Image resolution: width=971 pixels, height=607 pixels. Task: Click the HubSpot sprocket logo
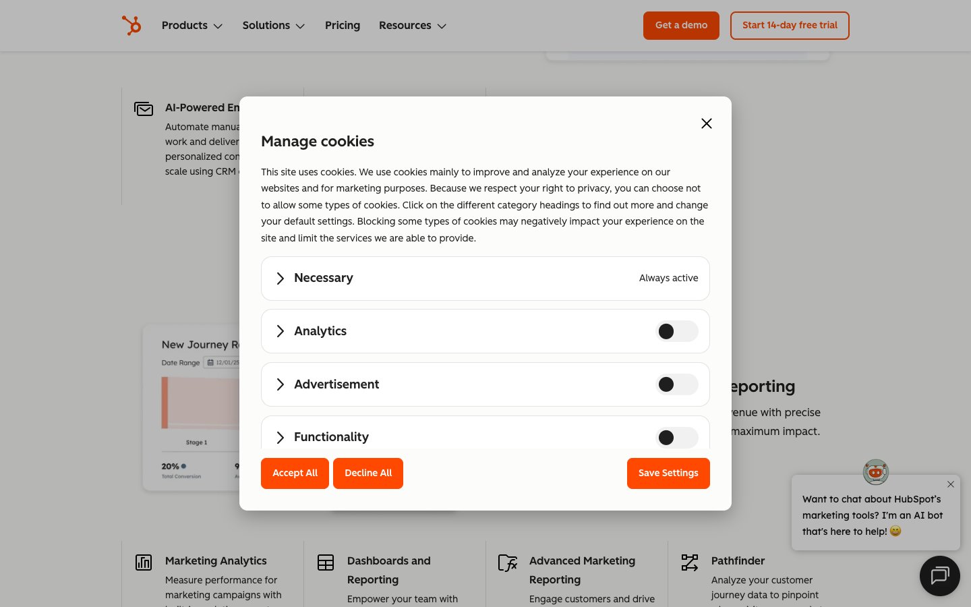(131, 26)
